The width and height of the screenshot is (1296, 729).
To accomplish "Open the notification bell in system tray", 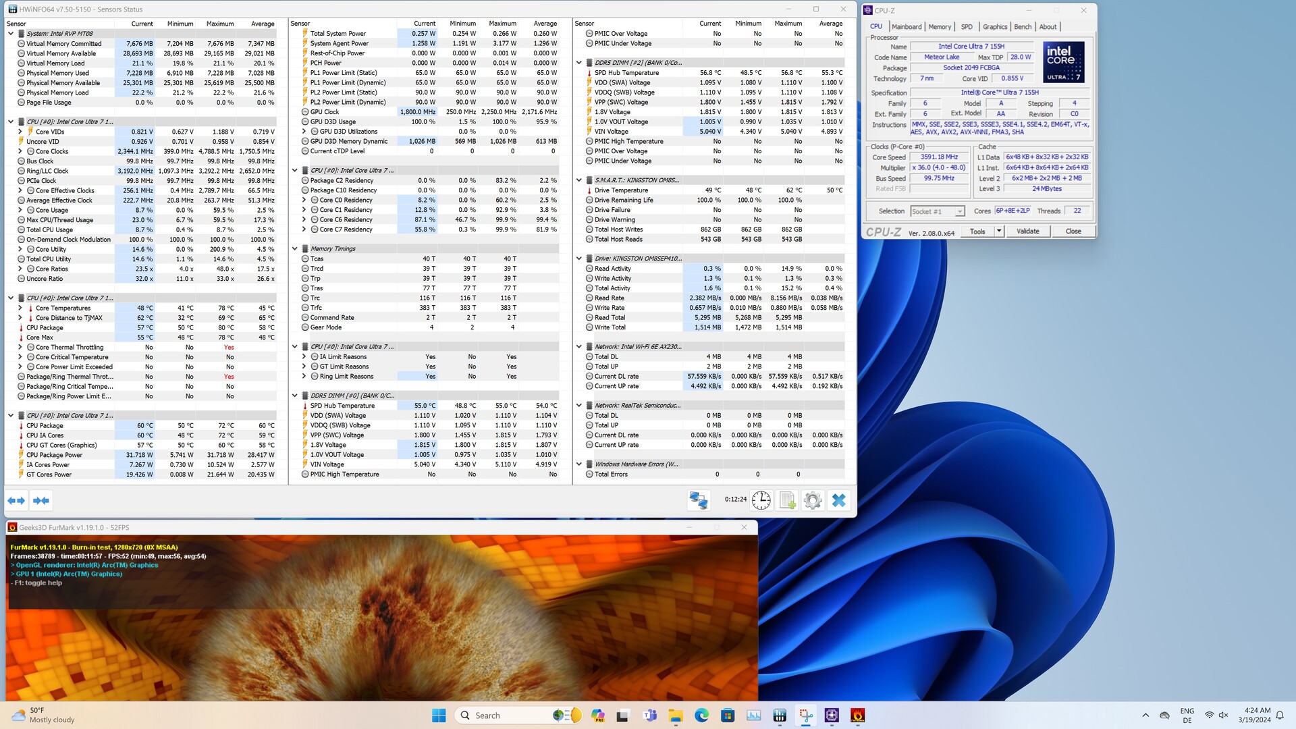I will [x=1280, y=715].
